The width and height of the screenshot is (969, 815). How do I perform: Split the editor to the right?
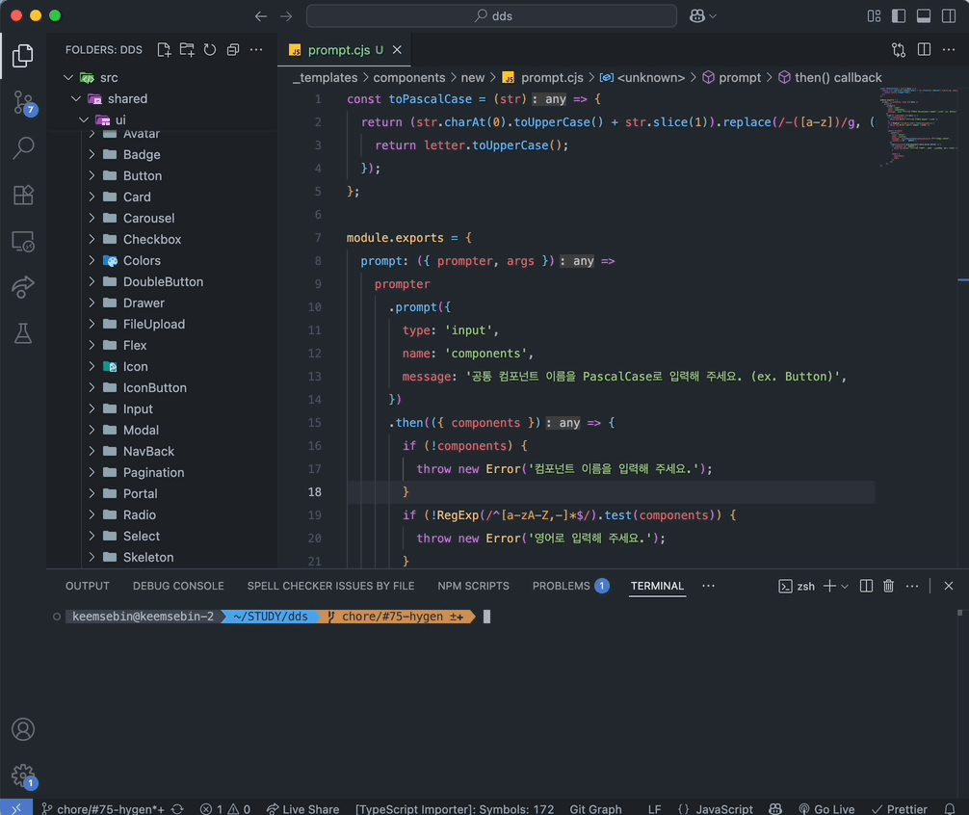pyautogui.click(x=924, y=50)
